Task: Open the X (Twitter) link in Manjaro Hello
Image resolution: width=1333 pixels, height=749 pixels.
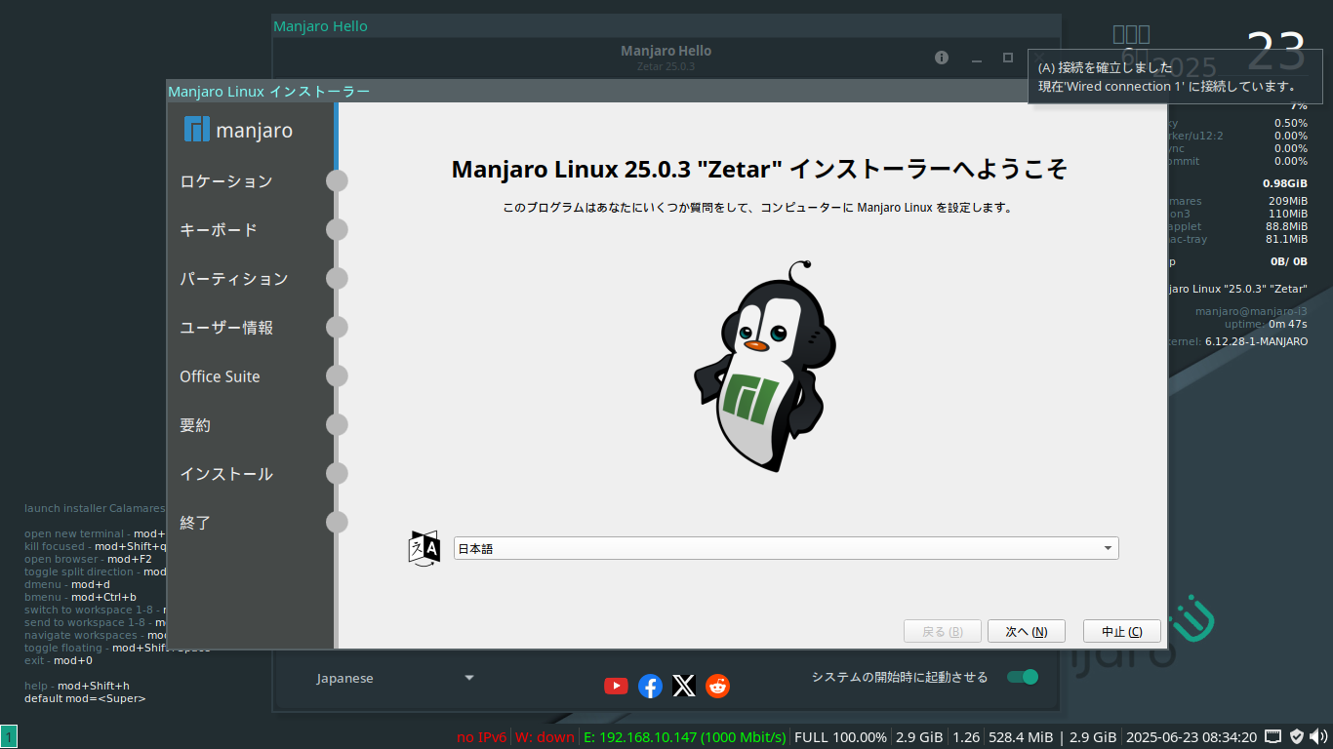Action: pyautogui.click(x=684, y=687)
